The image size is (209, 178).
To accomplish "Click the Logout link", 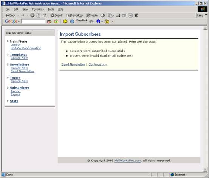I will click(15, 45).
